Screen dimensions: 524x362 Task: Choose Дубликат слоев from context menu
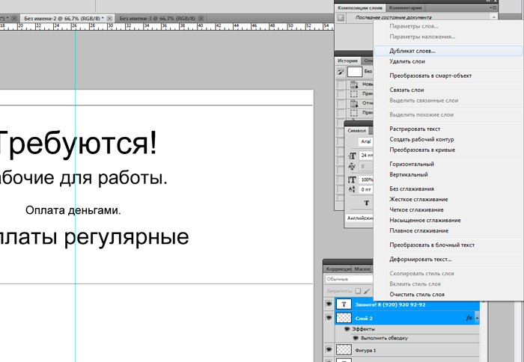pos(412,51)
